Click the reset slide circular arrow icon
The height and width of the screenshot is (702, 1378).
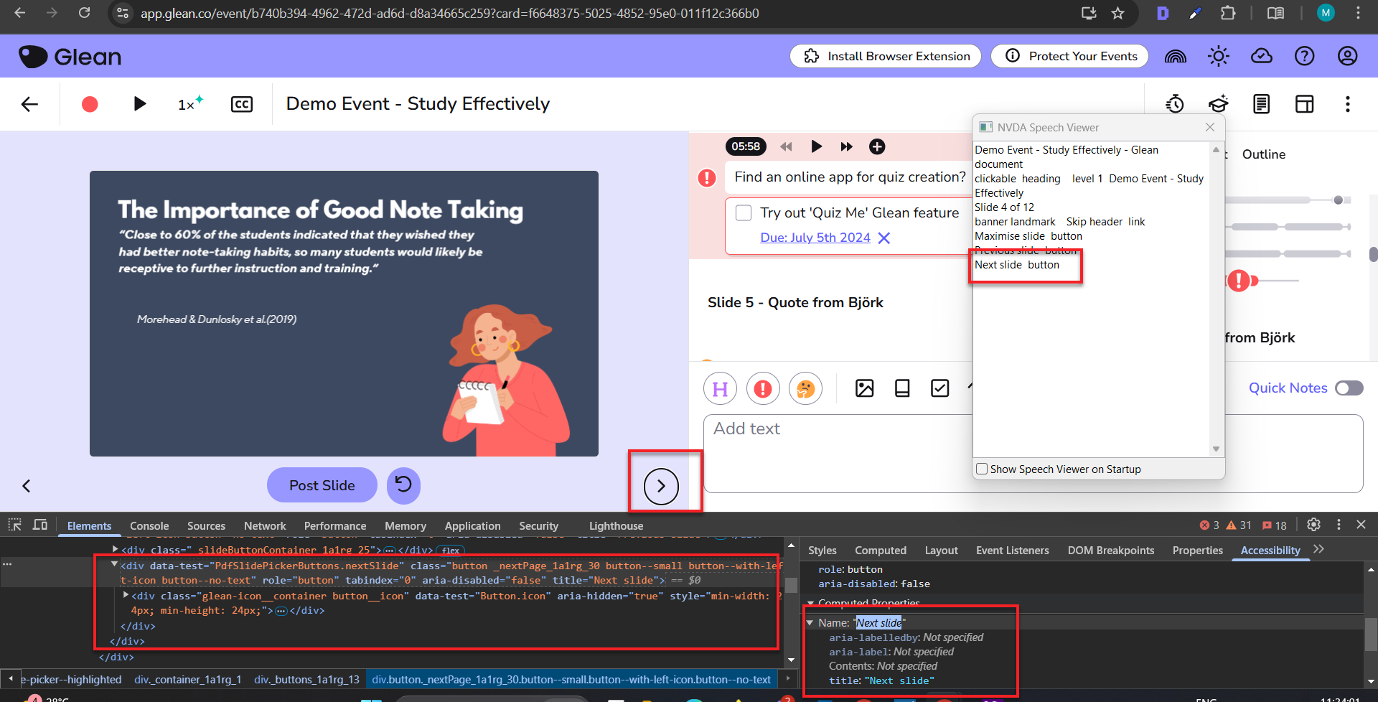click(x=403, y=485)
